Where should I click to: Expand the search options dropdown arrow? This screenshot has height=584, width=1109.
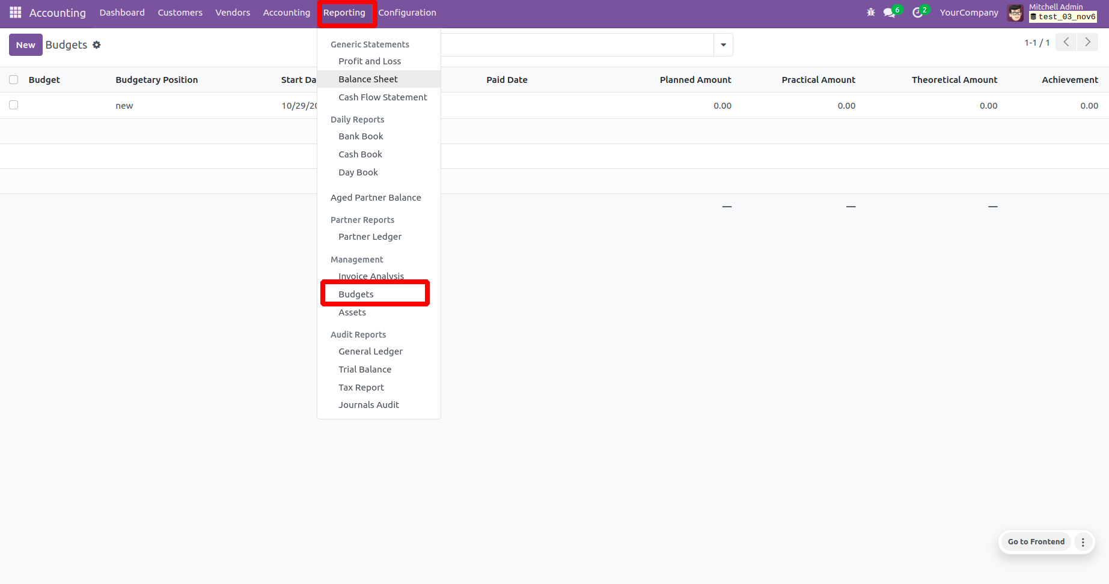click(723, 45)
